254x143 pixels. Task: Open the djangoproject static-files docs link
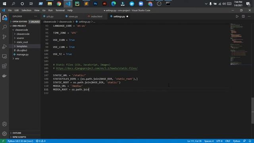coord(97,68)
